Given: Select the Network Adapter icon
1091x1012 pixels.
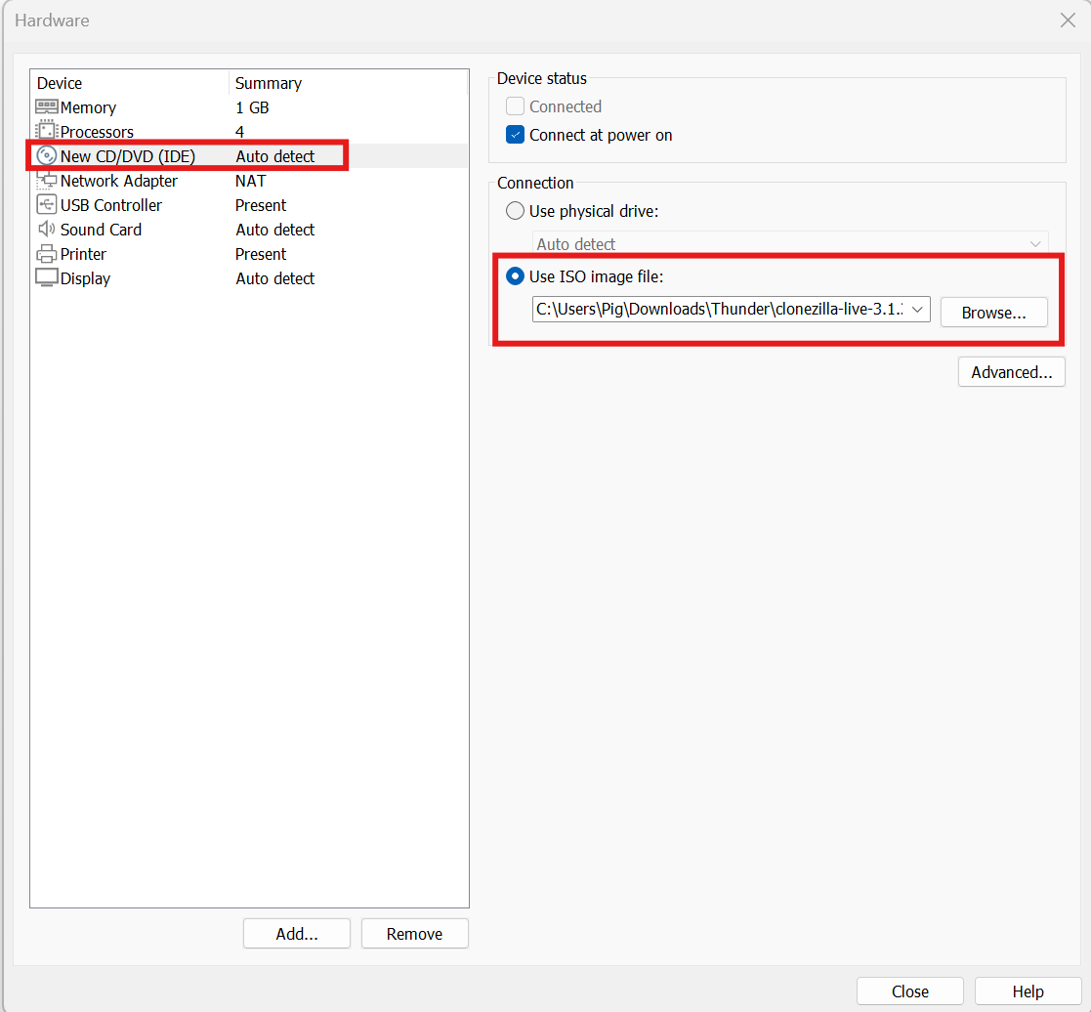Looking at the screenshot, I should (x=47, y=181).
